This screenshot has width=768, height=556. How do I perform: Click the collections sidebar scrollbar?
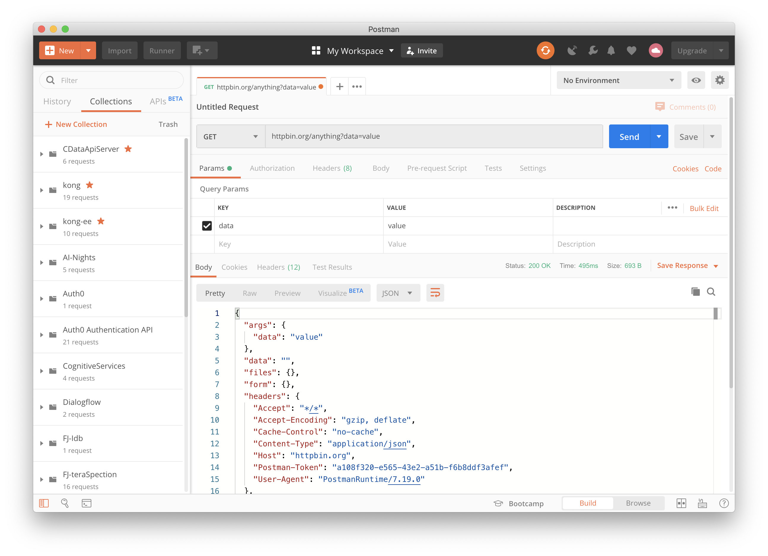point(186,227)
